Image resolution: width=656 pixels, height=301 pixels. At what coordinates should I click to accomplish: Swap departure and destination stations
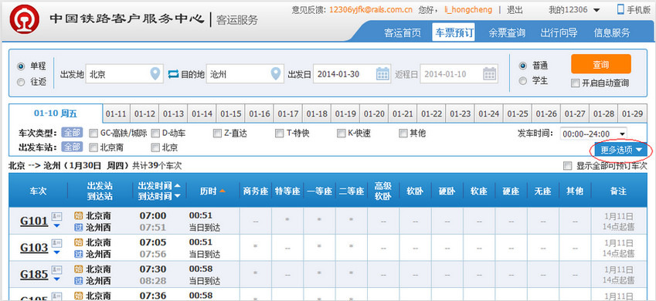coord(173,74)
